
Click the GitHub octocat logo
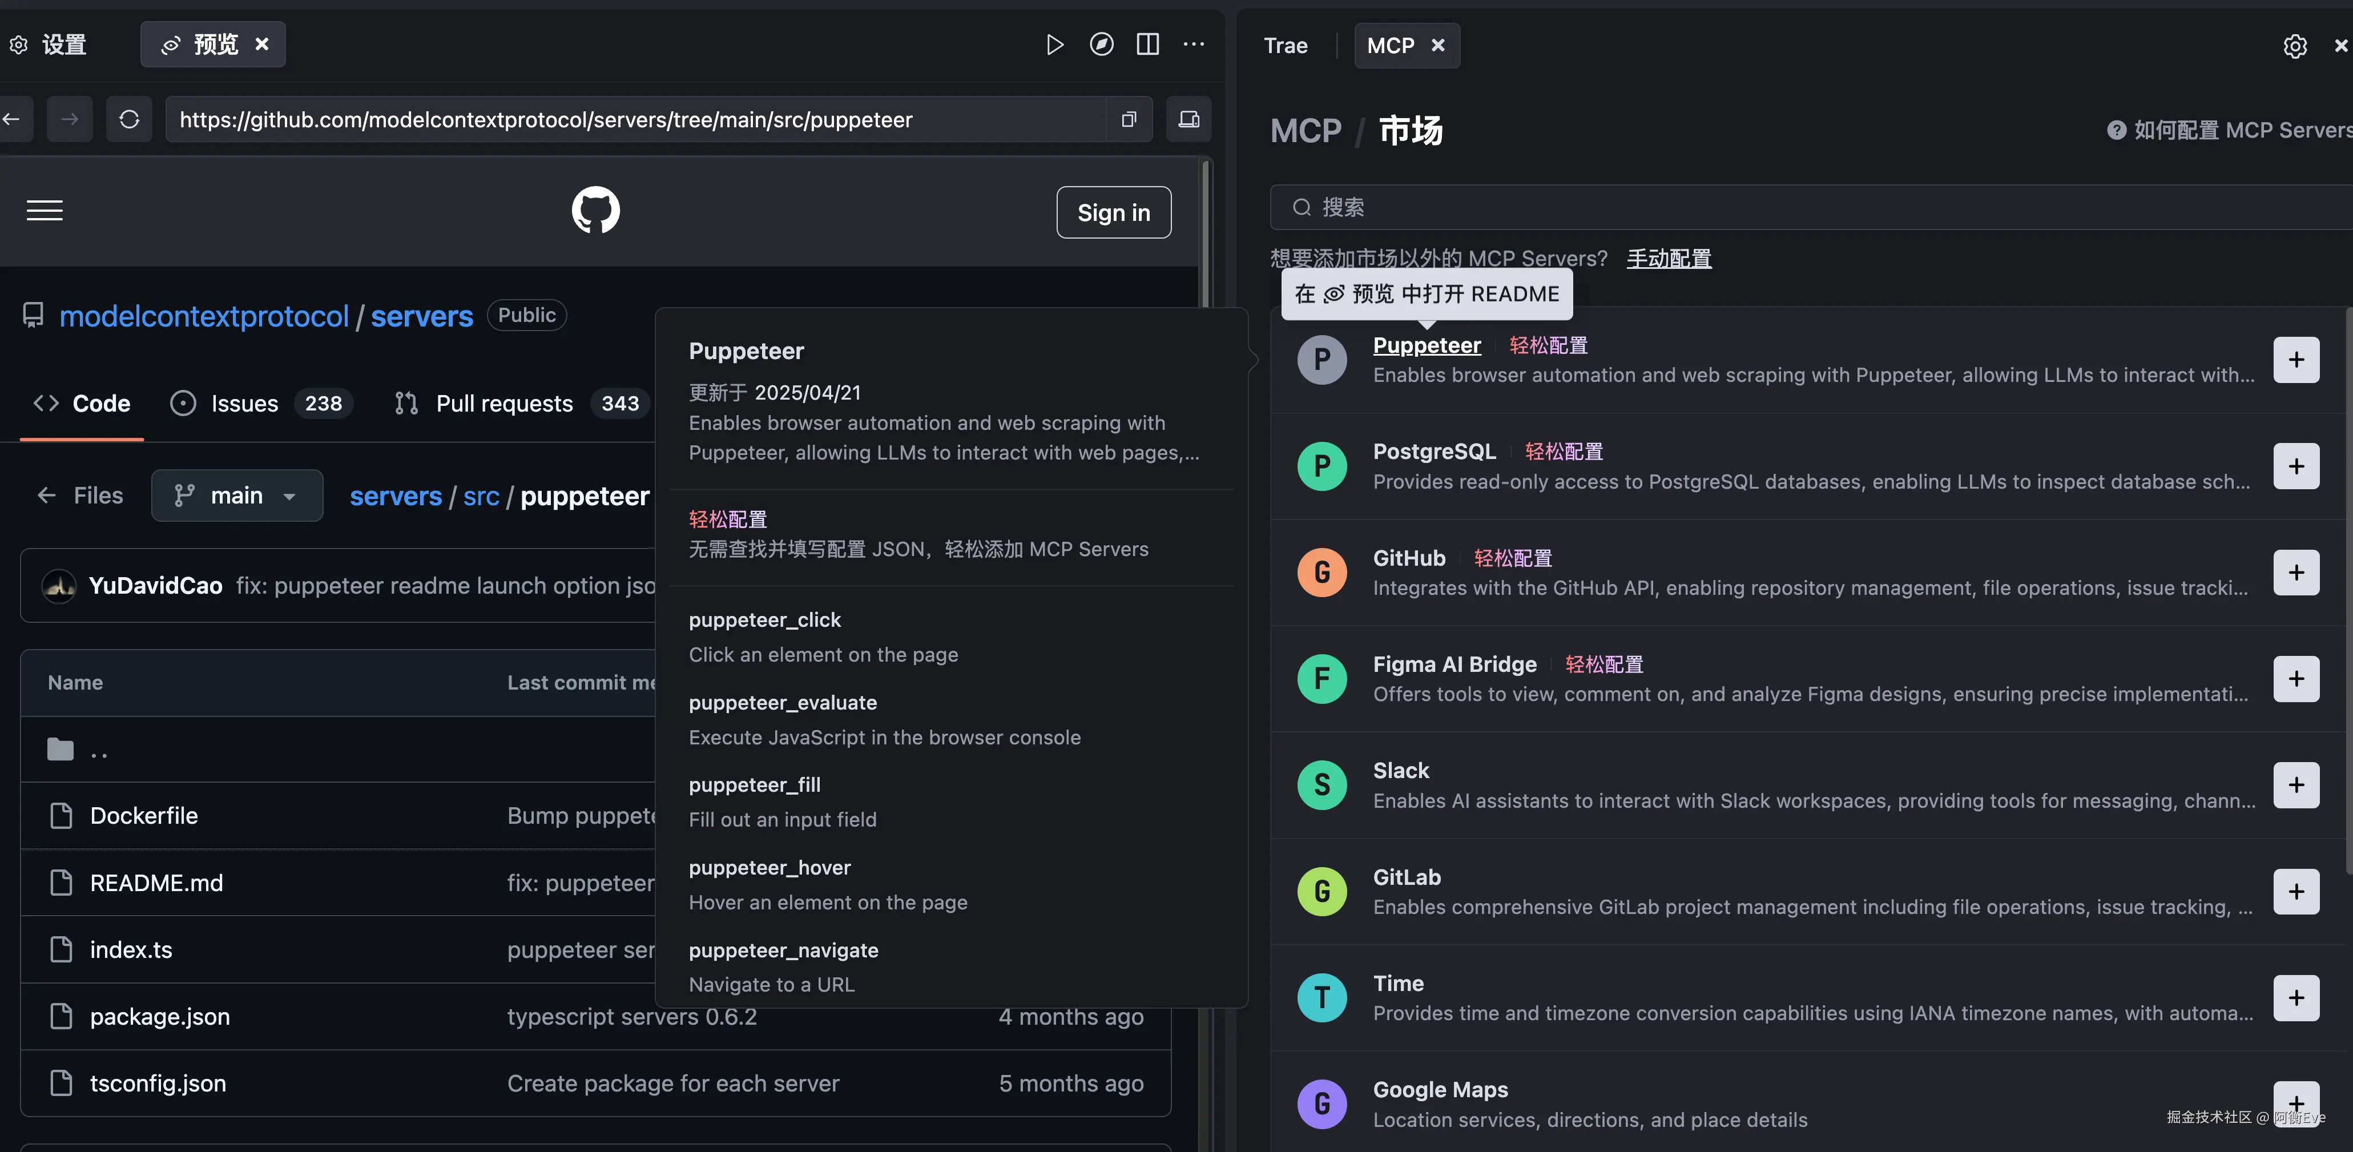tap(595, 211)
